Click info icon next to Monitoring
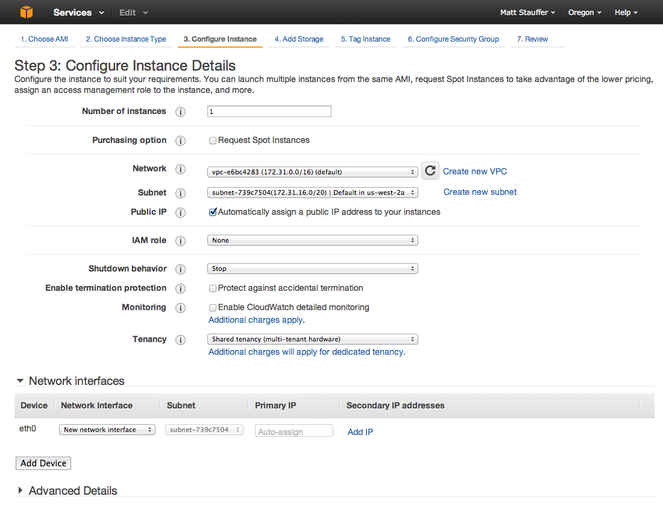Image resolution: width=663 pixels, height=508 pixels. 181,308
